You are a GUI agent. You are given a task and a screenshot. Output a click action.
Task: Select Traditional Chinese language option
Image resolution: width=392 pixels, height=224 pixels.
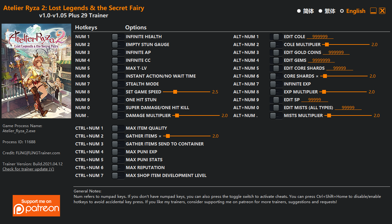320,11
